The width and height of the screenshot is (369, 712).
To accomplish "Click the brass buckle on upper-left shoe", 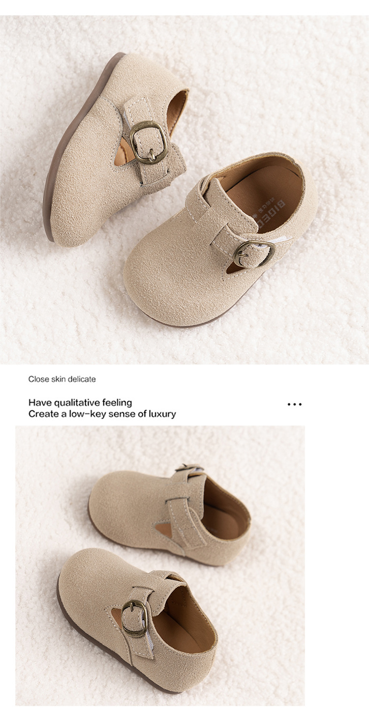I will [148, 142].
